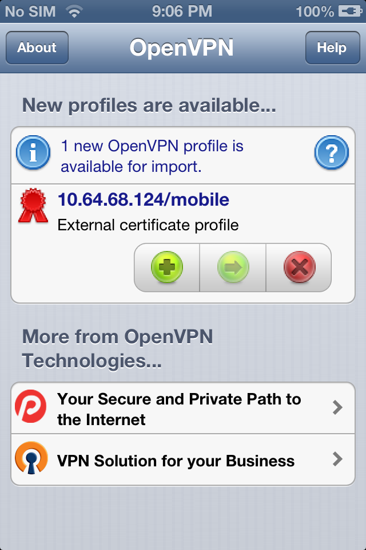
Task: Open the About screen
Action: (x=37, y=48)
